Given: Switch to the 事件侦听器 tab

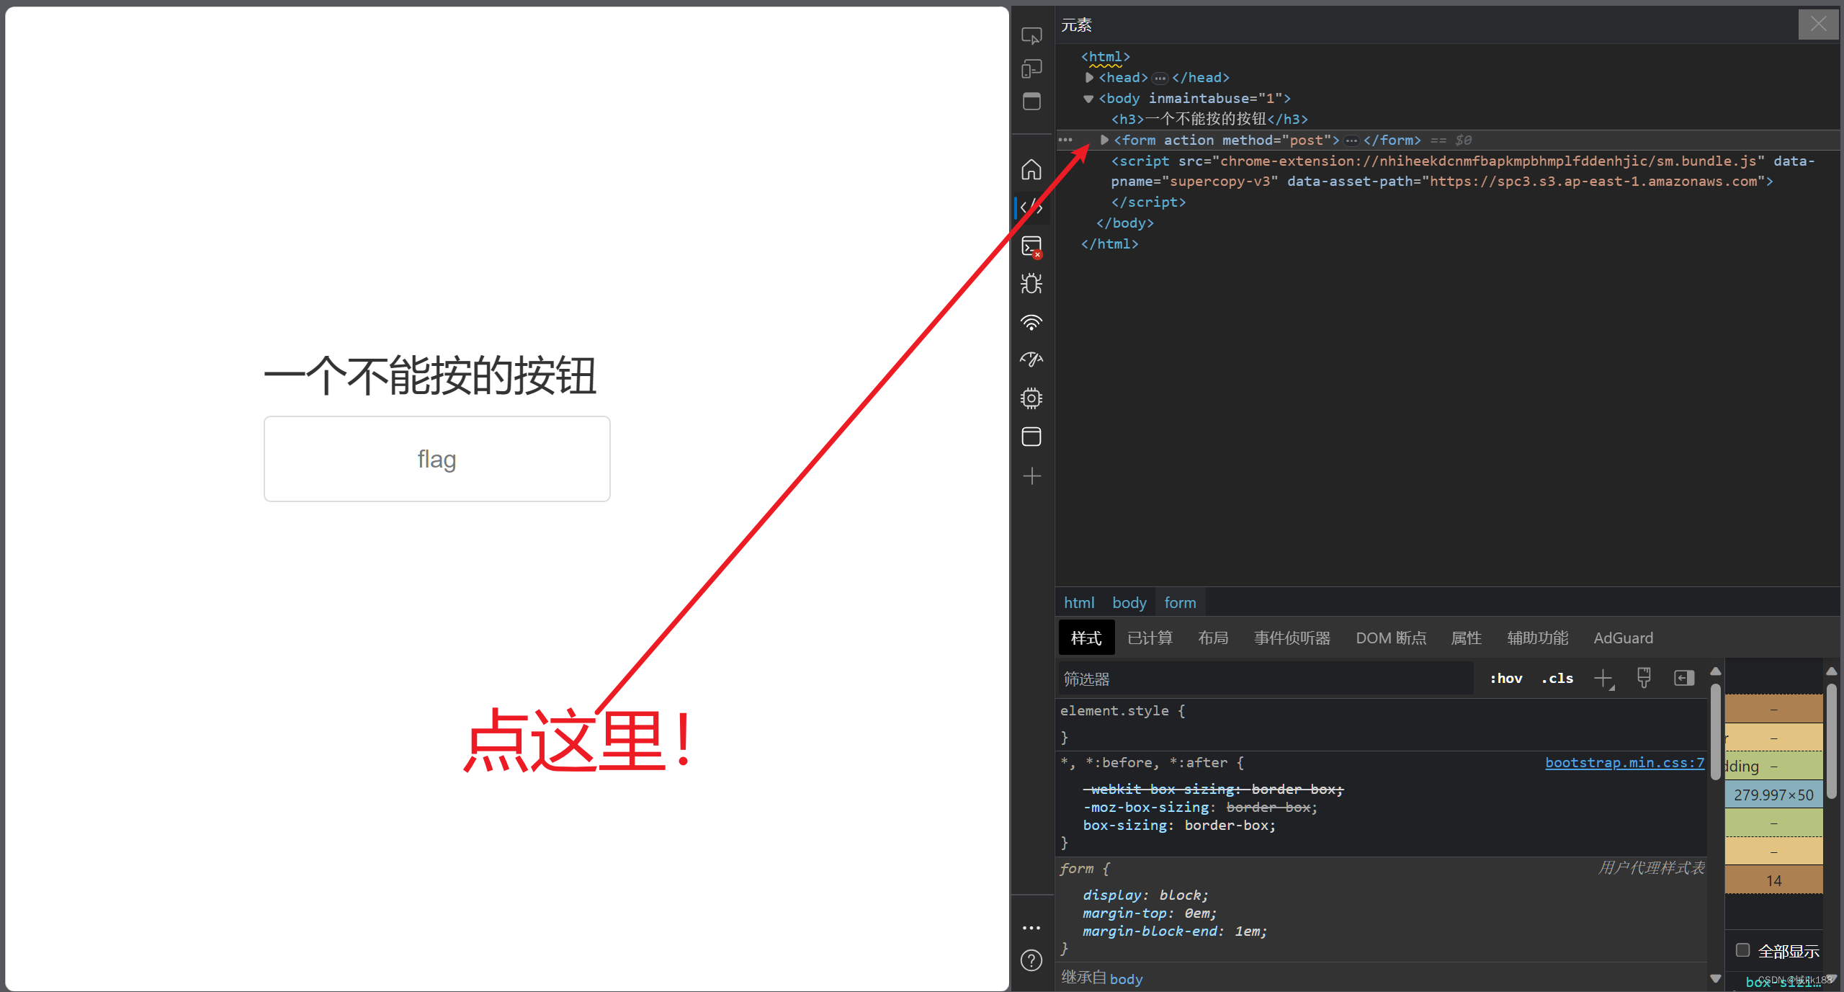Looking at the screenshot, I should coord(1292,638).
